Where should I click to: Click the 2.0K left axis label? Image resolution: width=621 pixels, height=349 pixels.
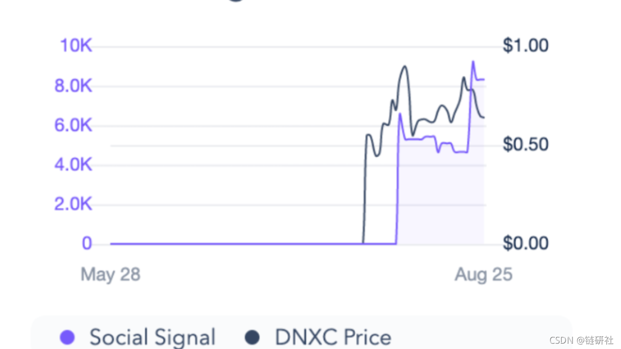click(73, 205)
